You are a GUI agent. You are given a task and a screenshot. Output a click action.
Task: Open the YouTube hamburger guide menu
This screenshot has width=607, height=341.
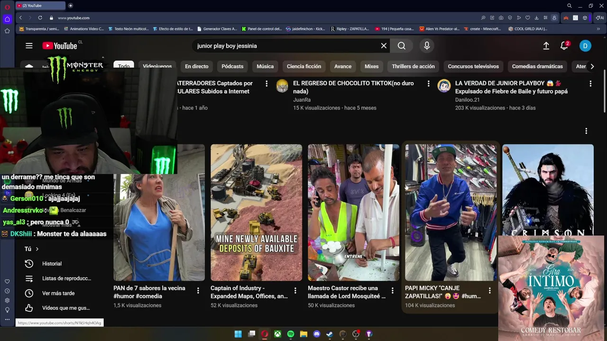[x=29, y=46]
